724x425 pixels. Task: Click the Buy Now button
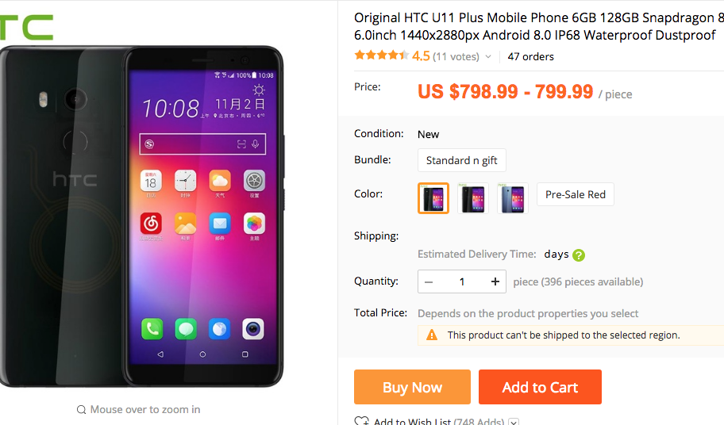point(412,387)
